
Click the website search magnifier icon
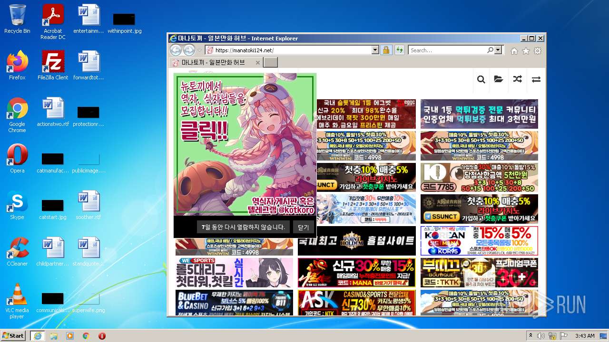point(481,79)
